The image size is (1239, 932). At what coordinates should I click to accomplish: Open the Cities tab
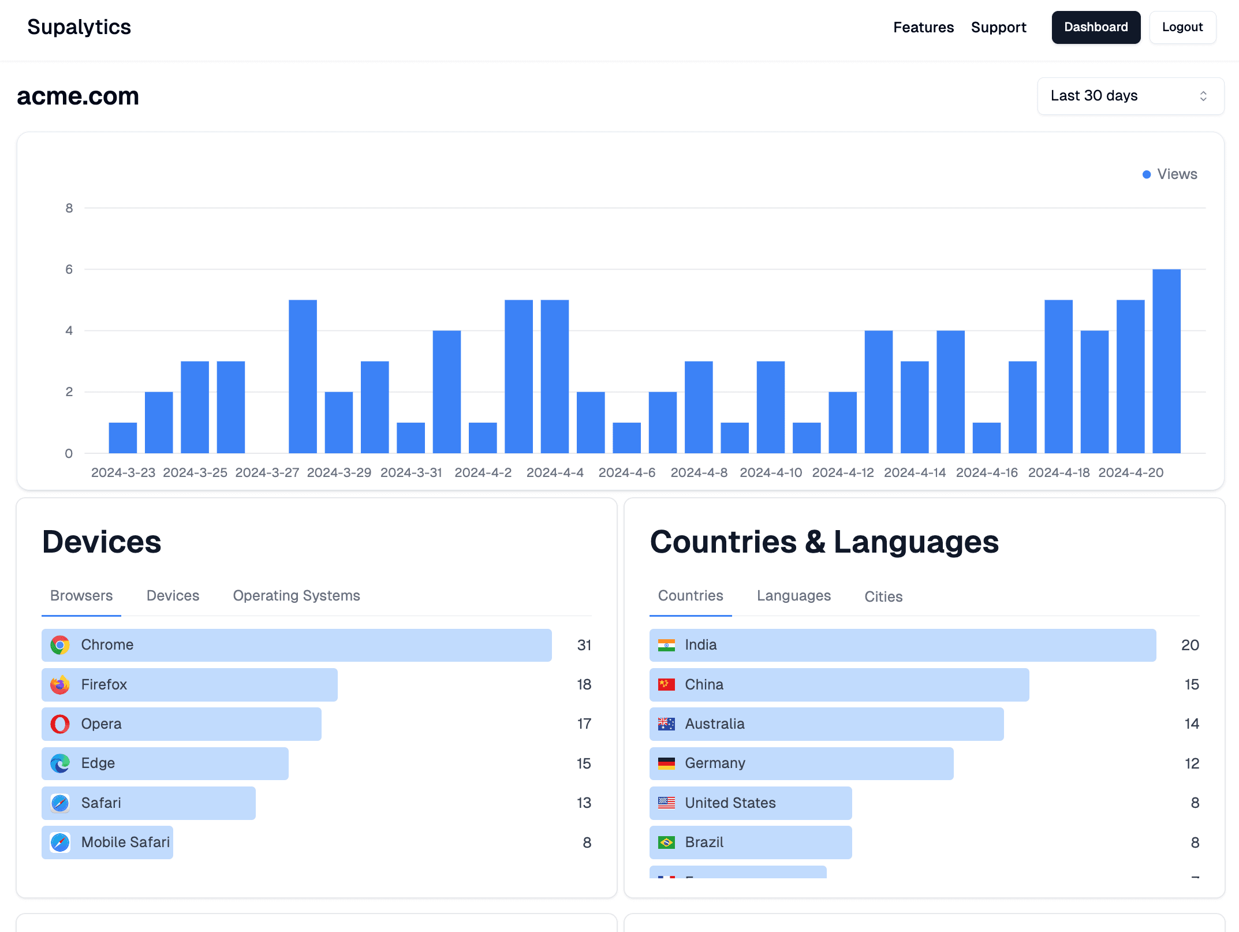[883, 597]
